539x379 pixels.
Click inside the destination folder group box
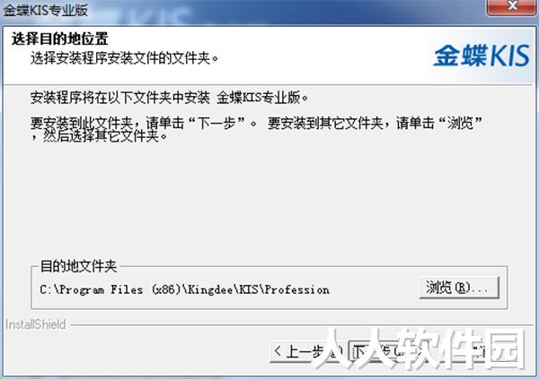[x=269, y=288]
